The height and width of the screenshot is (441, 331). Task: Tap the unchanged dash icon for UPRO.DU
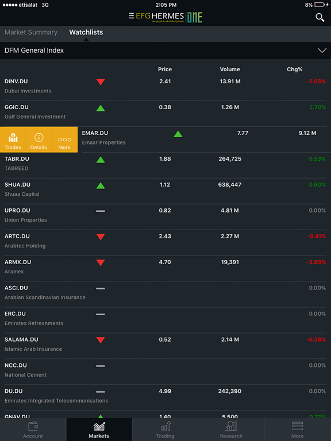coord(101,211)
